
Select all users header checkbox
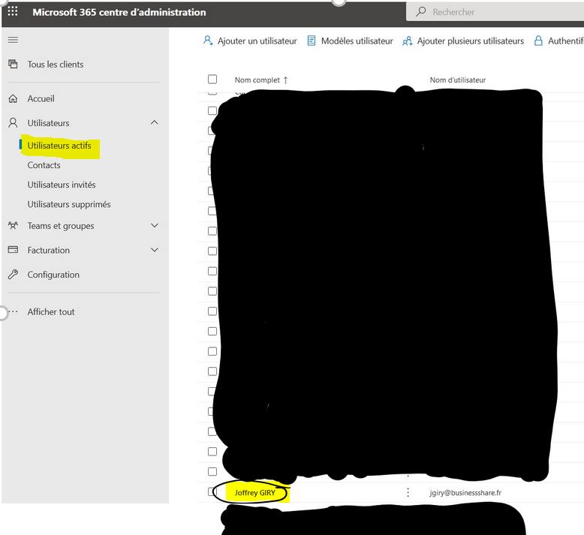click(x=212, y=79)
